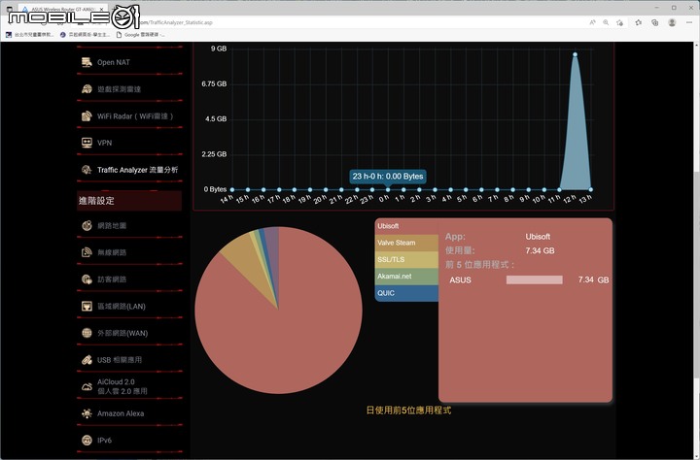Switch to ASUS Wireless Router browser tab
700x460 pixels.
click(62, 9)
